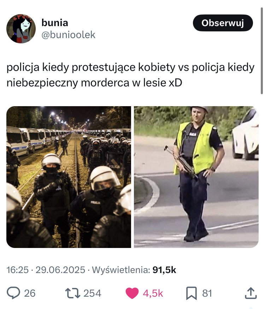This screenshot has width=265, height=309.
Task: Open the share upload icon
Action: (251, 293)
